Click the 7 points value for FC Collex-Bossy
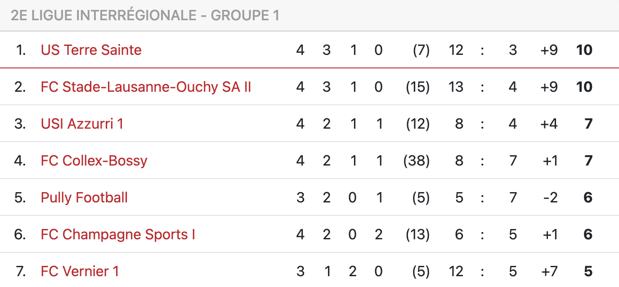The width and height of the screenshot is (619, 287). (x=588, y=161)
